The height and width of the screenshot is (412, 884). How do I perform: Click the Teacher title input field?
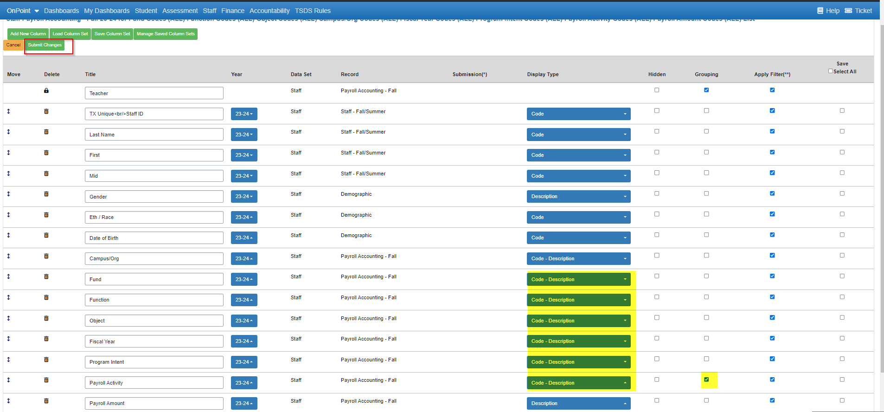tap(154, 93)
